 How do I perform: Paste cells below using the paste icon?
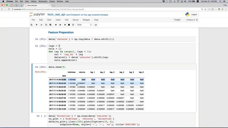[51, 25]
